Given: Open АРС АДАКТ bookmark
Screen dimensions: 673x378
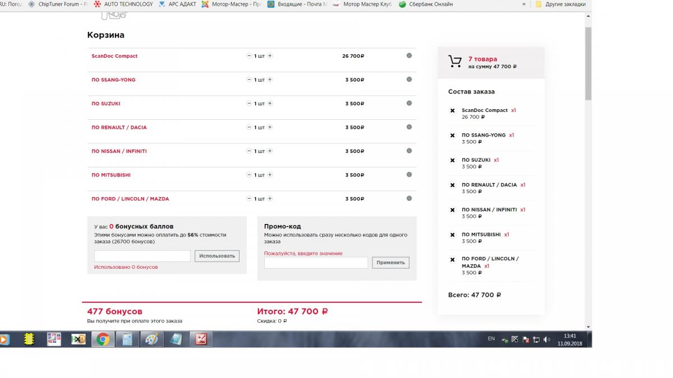Looking at the screenshot, I should pyautogui.click(x=177, y=4).
